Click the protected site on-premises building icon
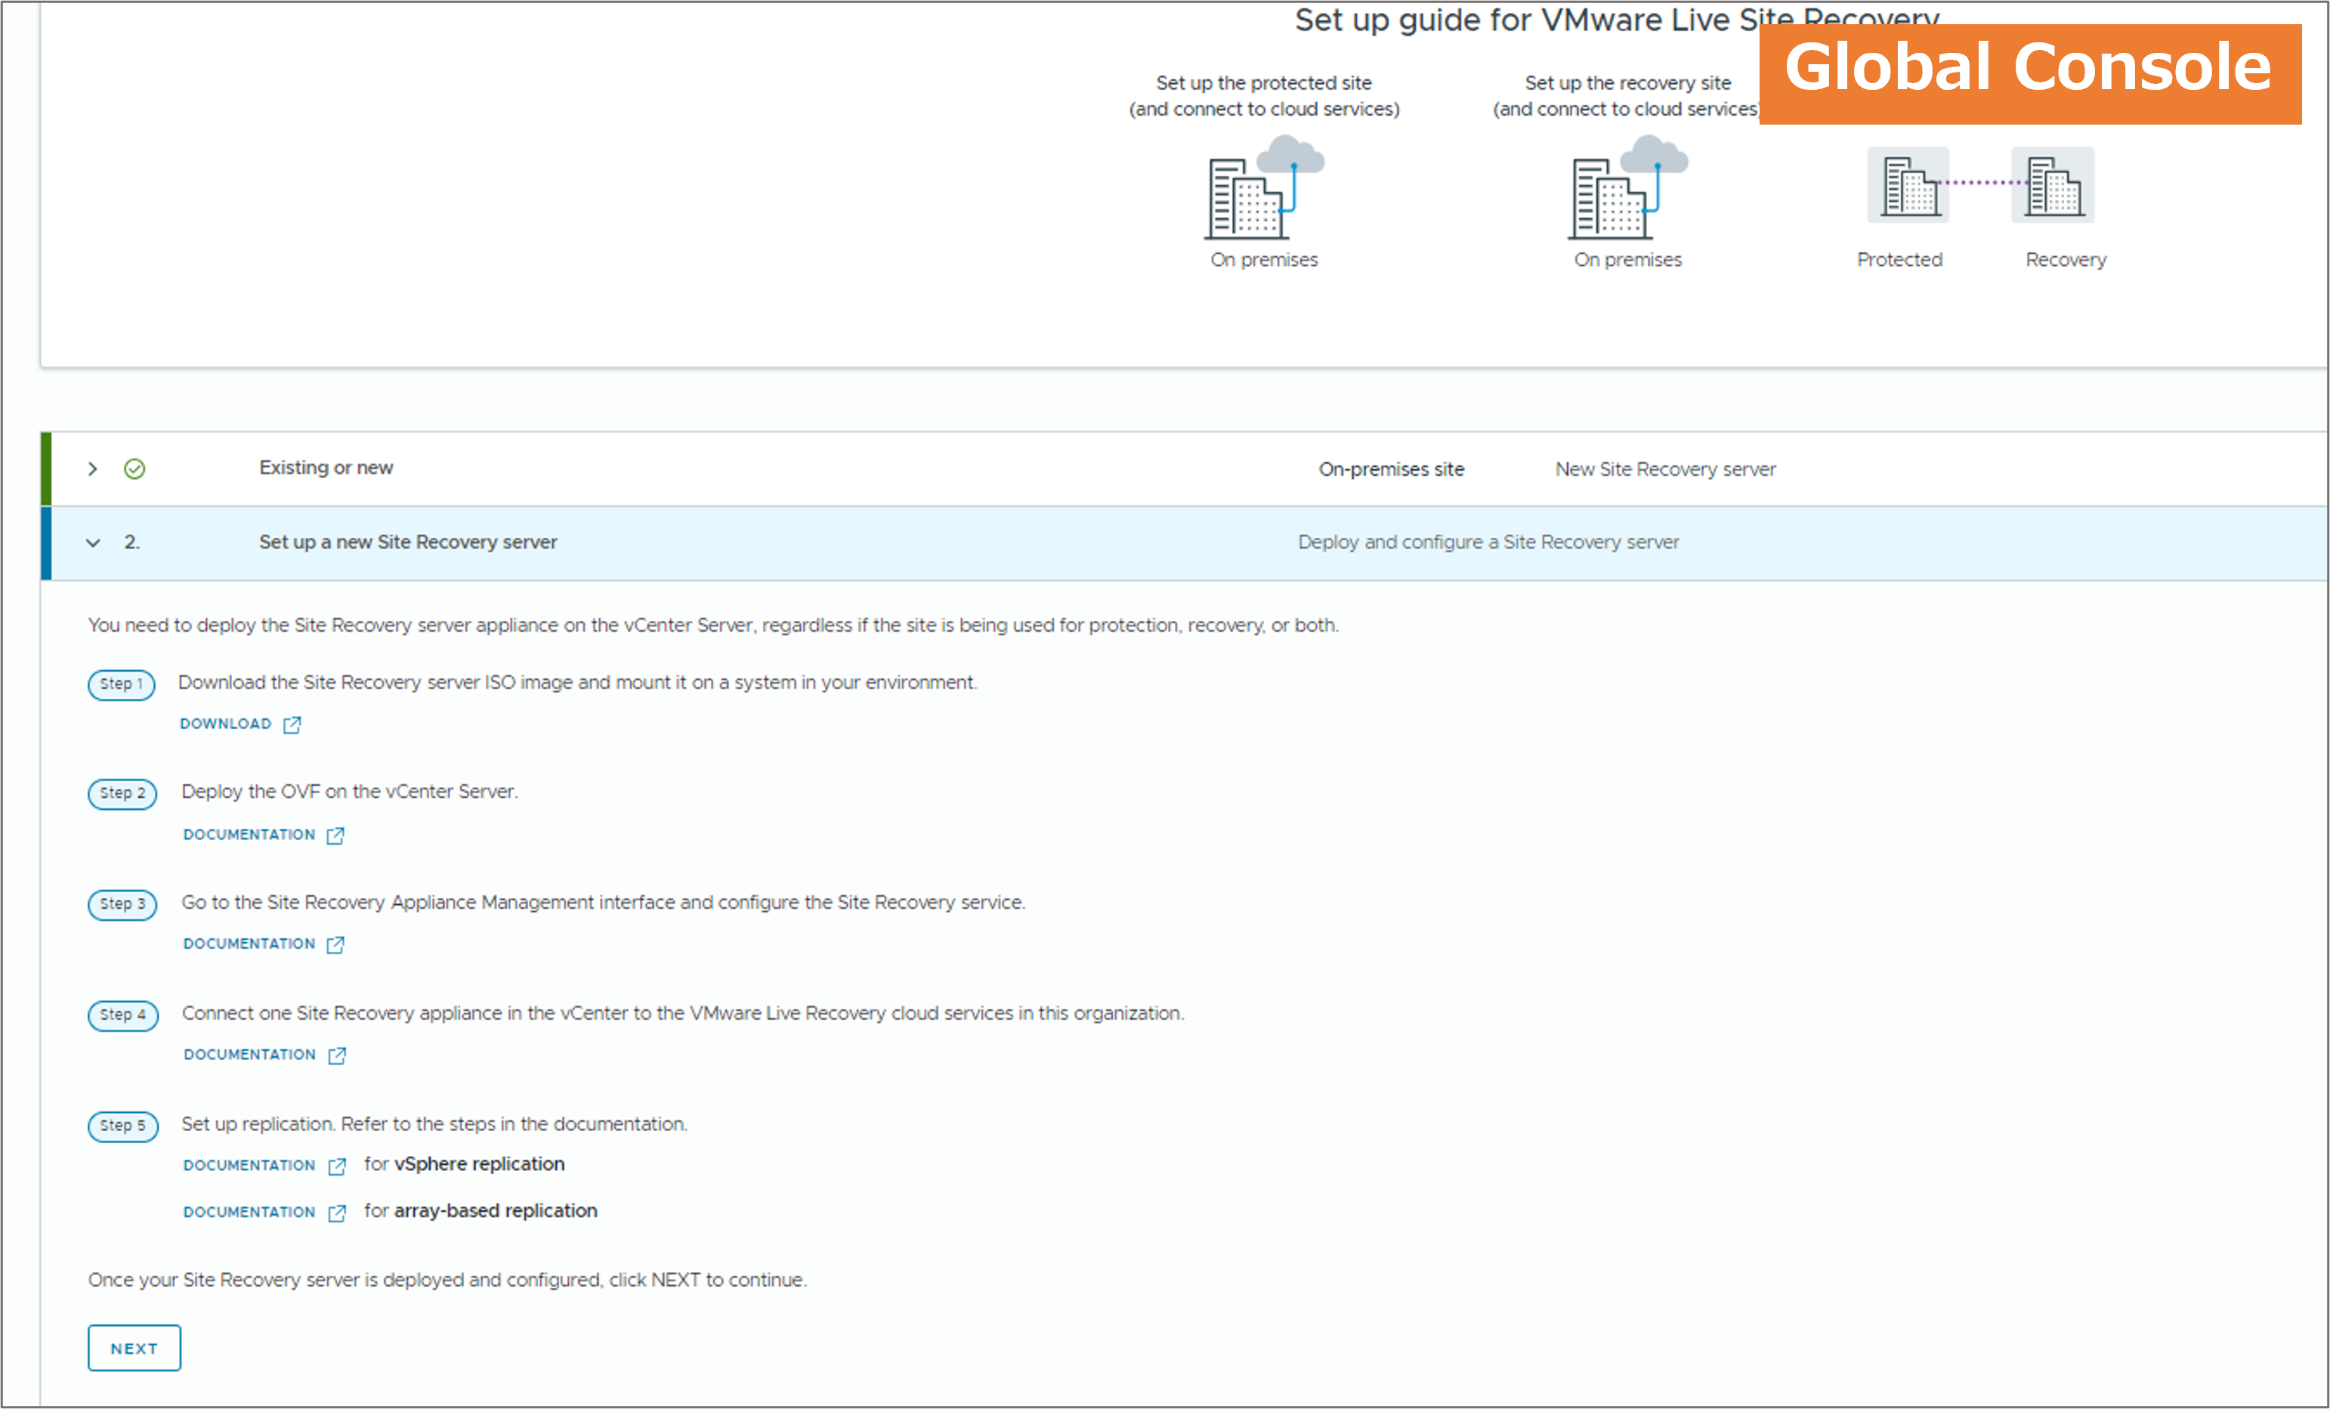The width and height of the screenshot is (2330, 1409). coord(1263,187)
